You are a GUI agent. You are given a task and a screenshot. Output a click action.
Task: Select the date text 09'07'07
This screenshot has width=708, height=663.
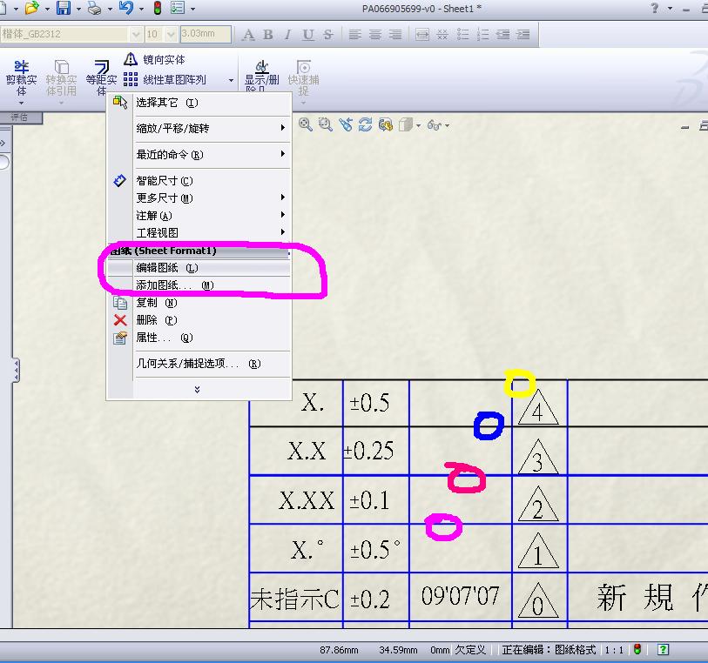pyautogui.click(x=460, y=595)
